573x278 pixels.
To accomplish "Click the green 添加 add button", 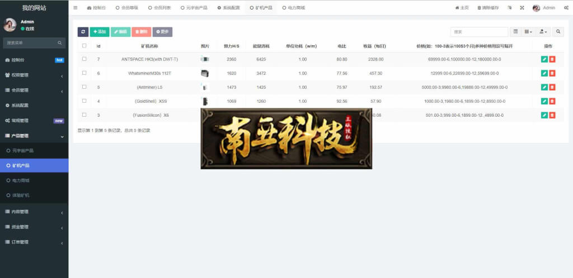I will (x=100, y=32).
